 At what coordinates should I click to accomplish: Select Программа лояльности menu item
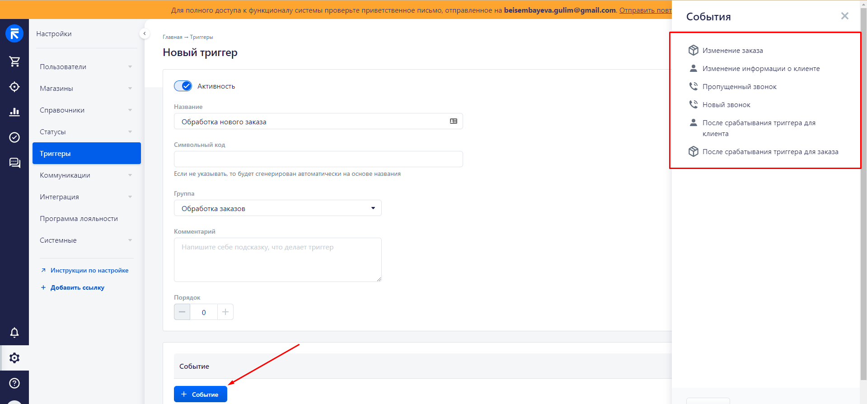[79, 219]
